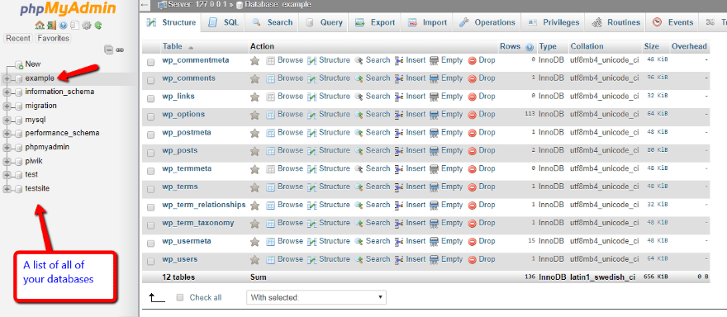Click the link chain icon in sidebar

[x=120, y=50]
